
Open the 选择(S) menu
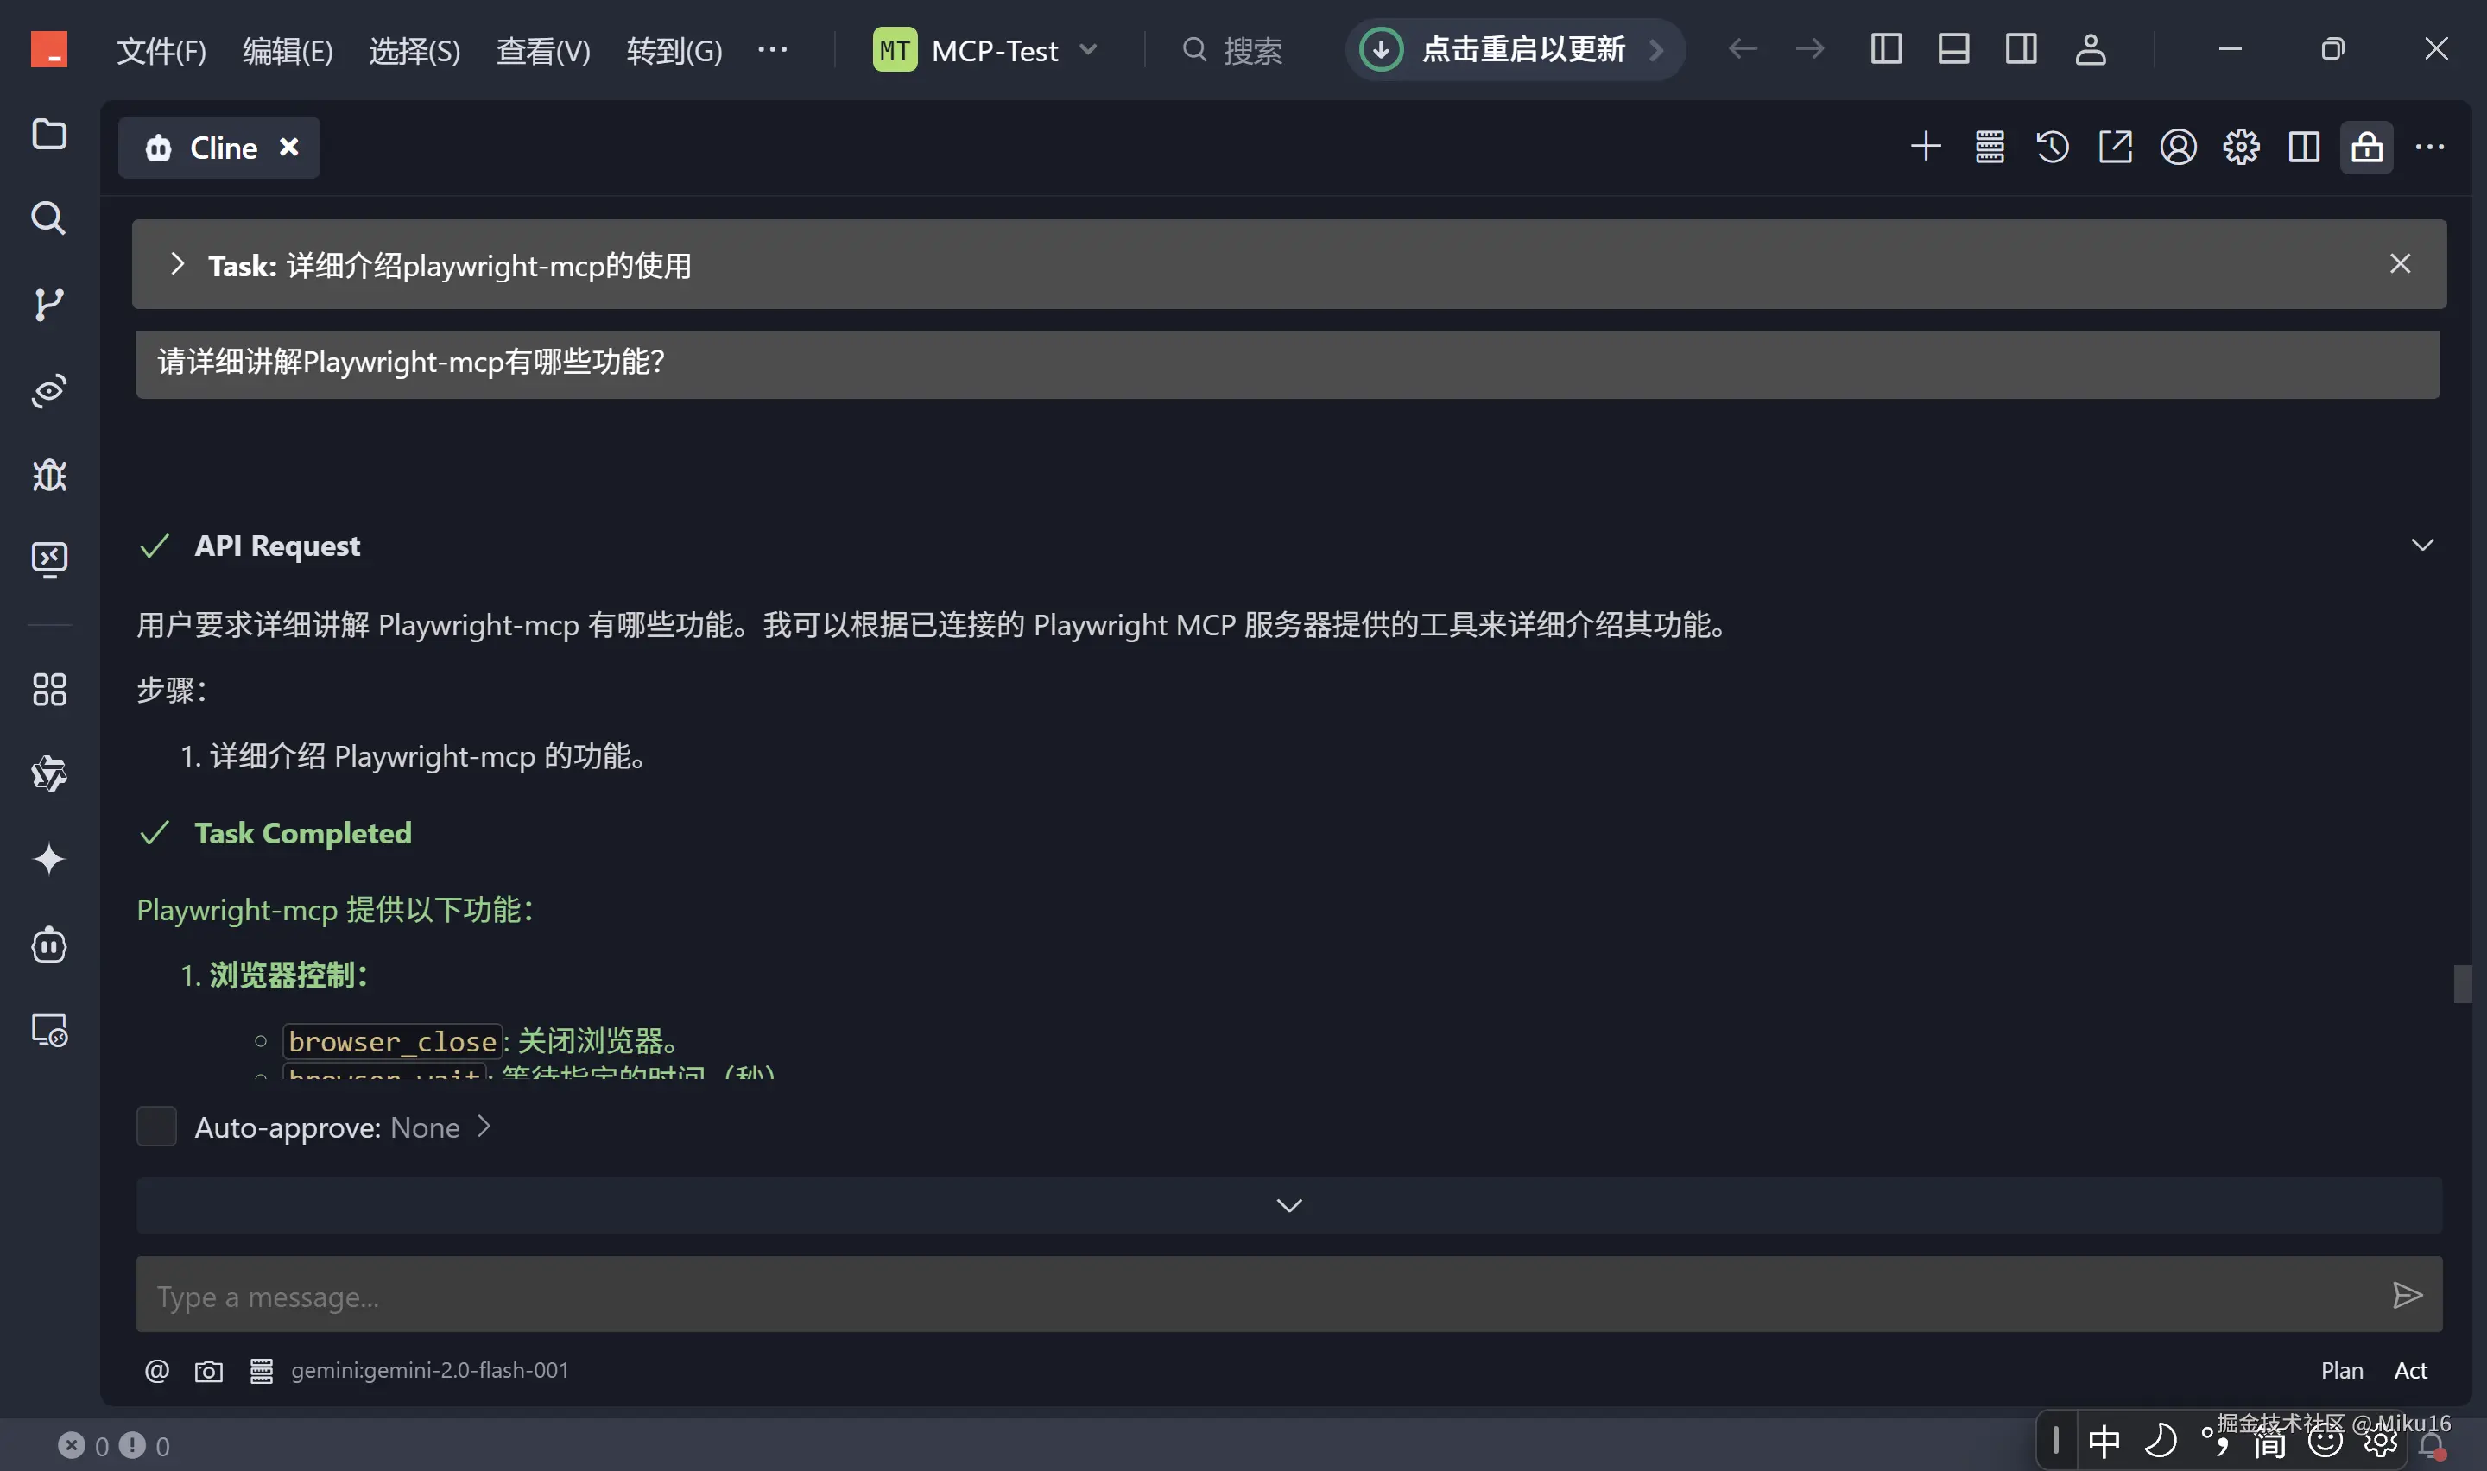click(x=414, y=51)
